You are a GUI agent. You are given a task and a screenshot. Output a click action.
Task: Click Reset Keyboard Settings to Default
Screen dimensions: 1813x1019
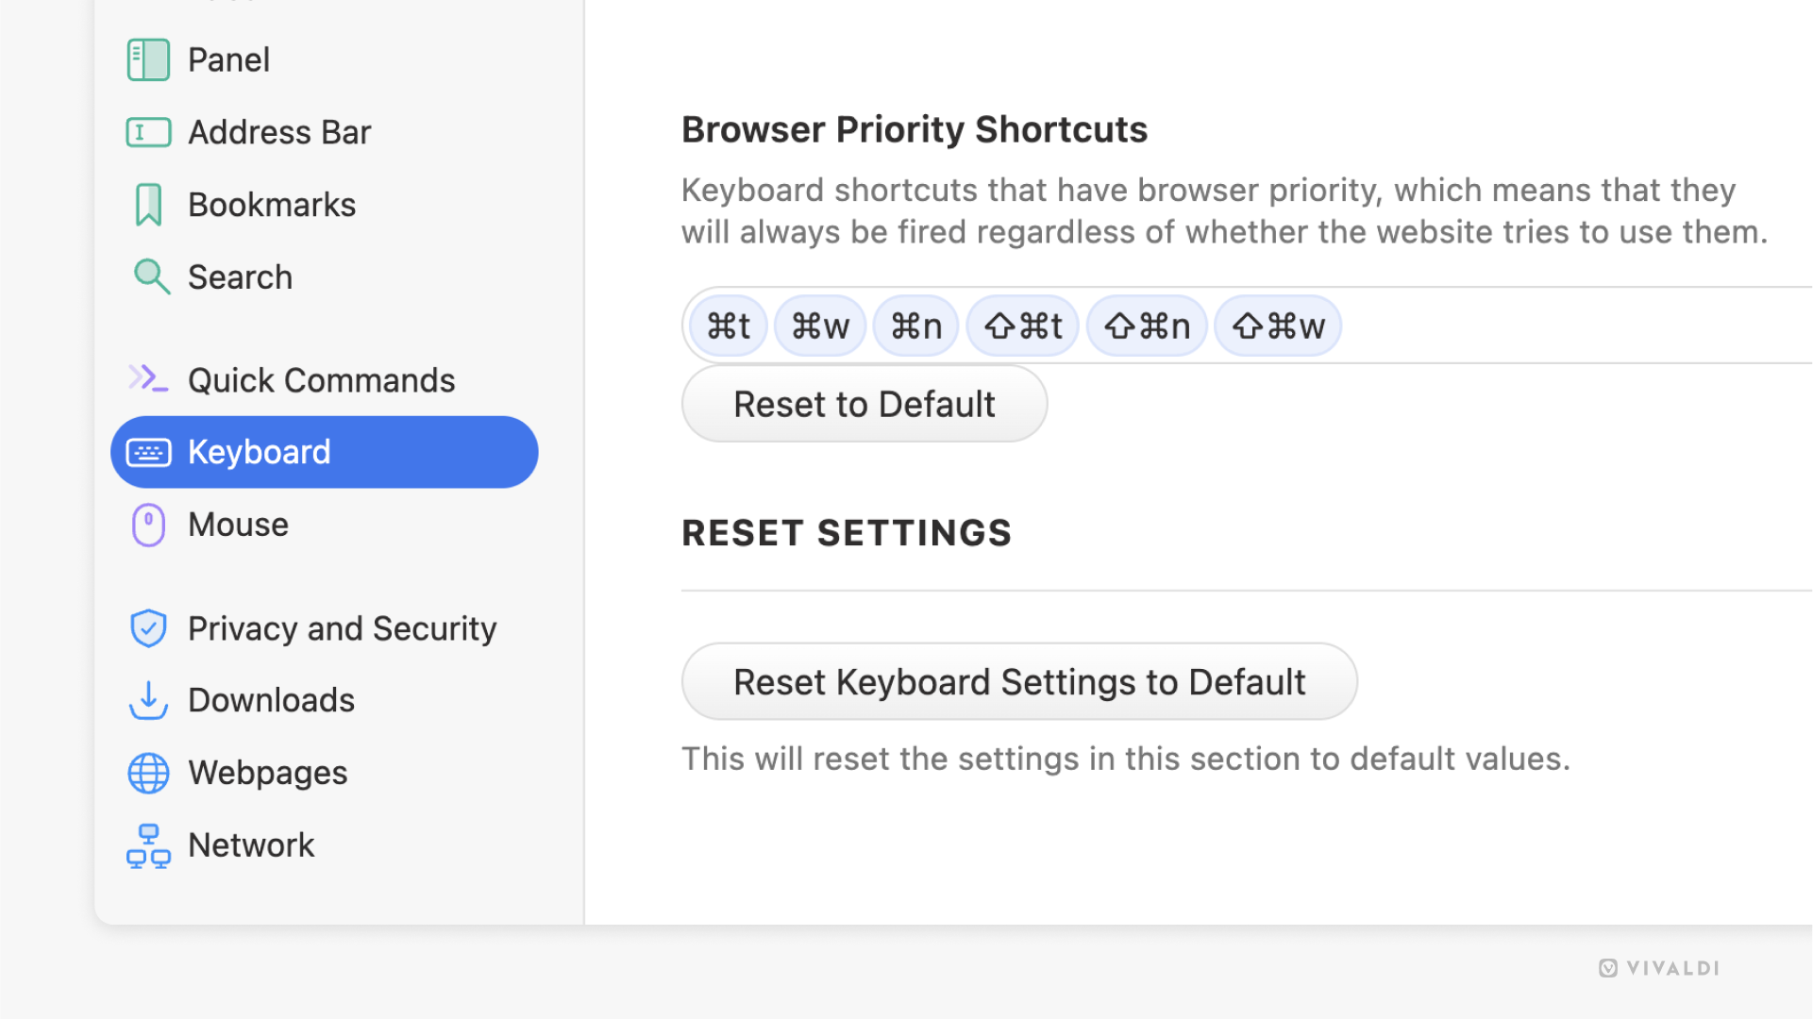click(x=1018, y=682)
